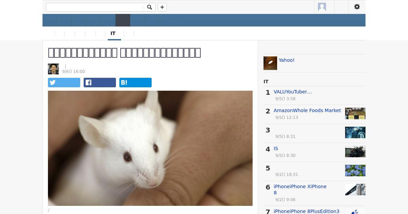Screen dimensions: 408x214
Task: Click the author's portrait photo
Action: (53, 69)
